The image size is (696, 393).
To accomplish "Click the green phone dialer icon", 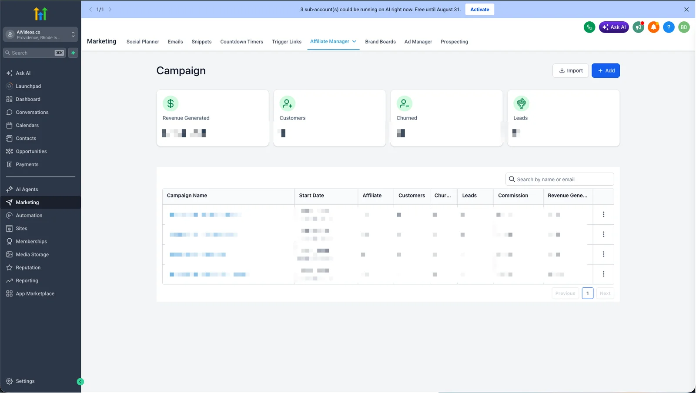I will click(589, 27).
